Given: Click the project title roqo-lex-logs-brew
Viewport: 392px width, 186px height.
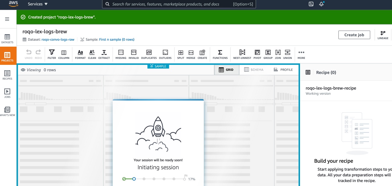Looking at the screenshot, I should point(45,32).
